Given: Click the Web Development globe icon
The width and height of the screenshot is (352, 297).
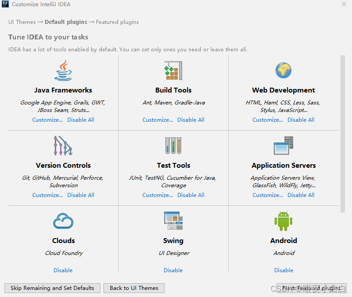Looking at the screenshot, I should [283, 70].
